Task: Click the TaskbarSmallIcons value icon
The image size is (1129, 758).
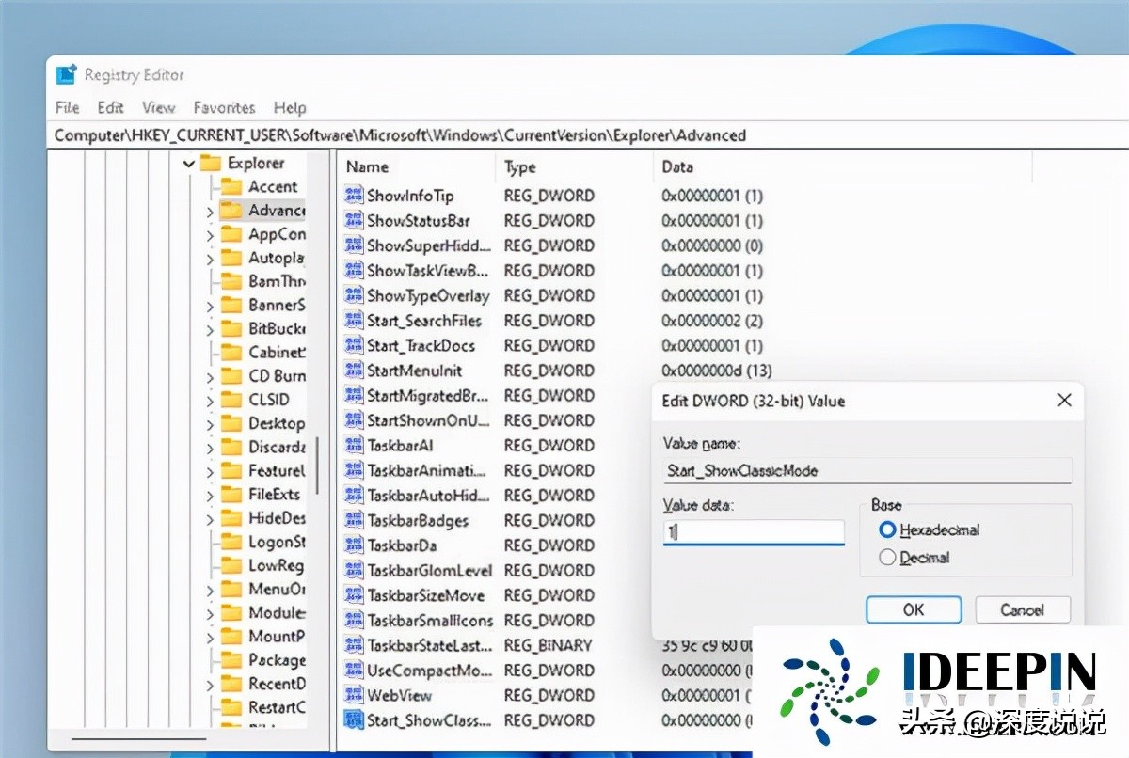Action: [354, 620]
